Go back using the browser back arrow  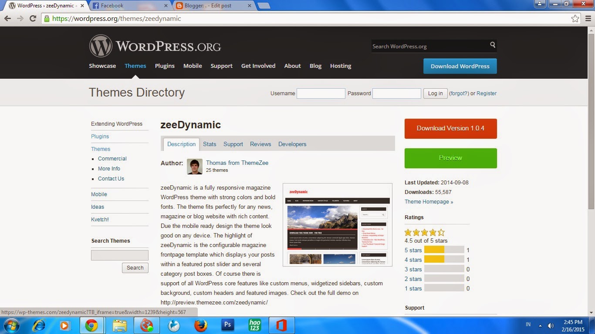(7, 18)
